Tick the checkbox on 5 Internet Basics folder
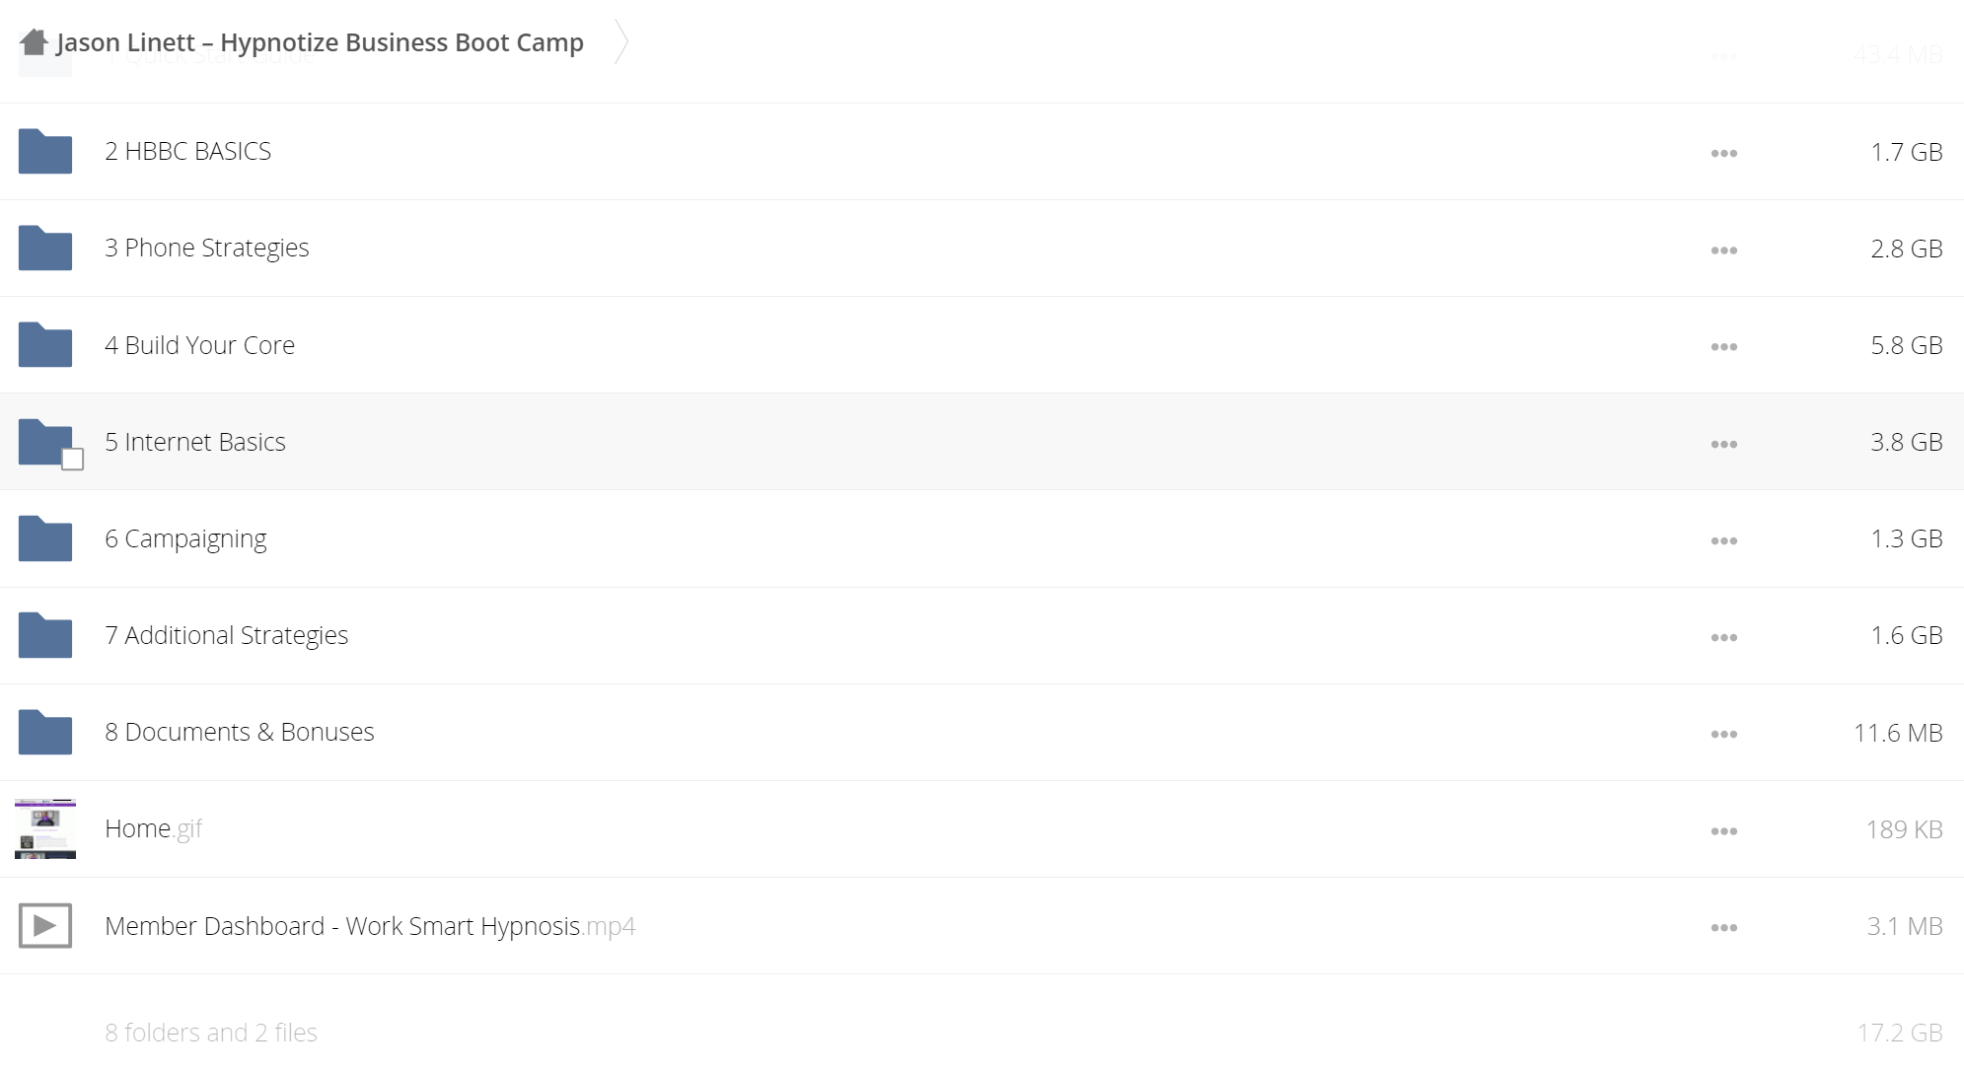Viewport: 1964px width, 1073px height. point(72,459)
